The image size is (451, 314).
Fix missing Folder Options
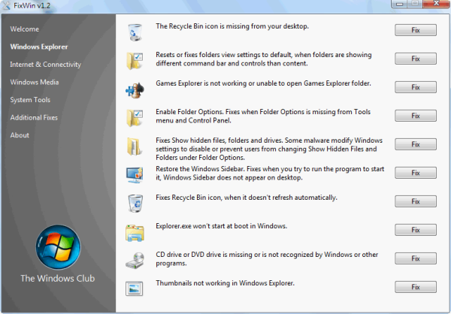click(x=416, y=116)
